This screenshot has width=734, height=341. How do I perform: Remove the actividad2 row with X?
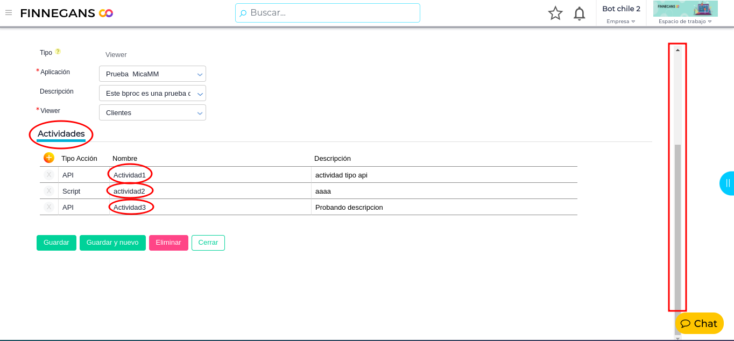(x=49, y=191)
